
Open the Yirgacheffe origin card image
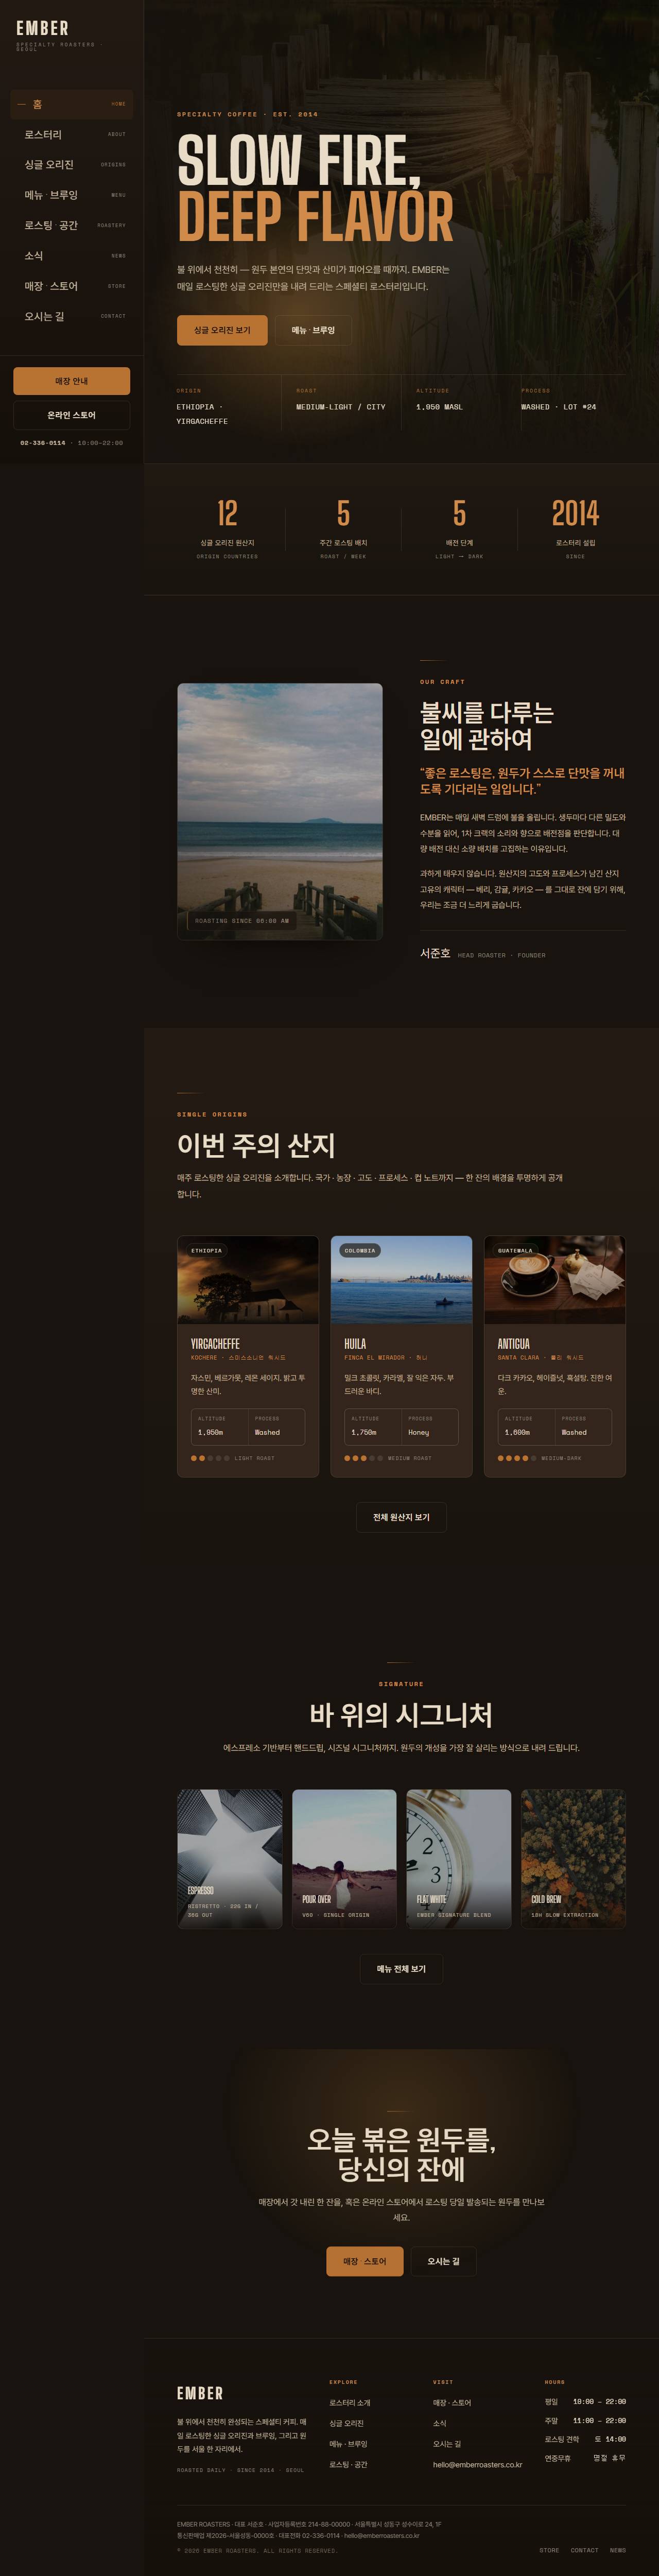point(248,1280)
